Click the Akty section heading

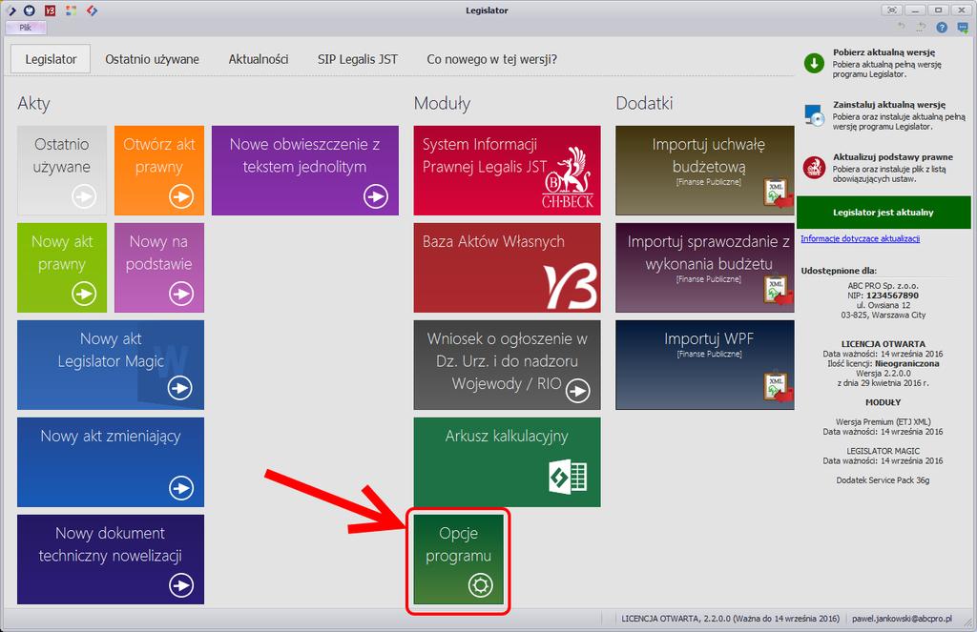pos(33,103)
